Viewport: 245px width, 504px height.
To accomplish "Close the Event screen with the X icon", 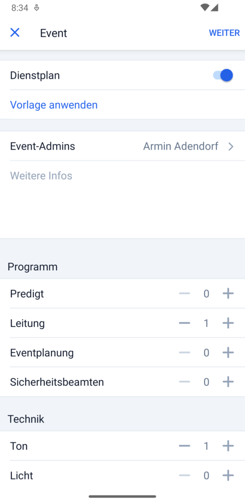I will tap(15, 32).
